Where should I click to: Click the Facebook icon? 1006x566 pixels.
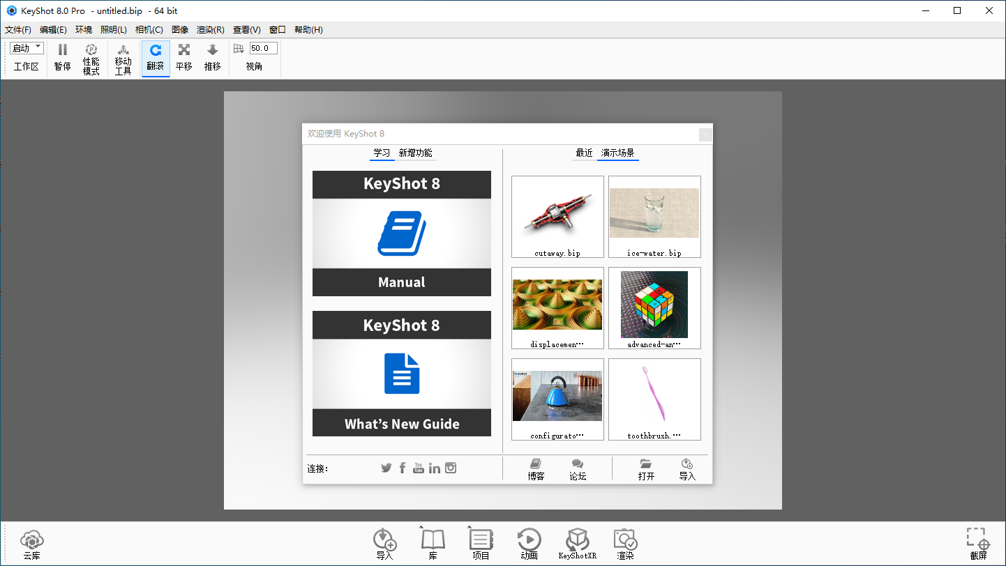point(403,468)
